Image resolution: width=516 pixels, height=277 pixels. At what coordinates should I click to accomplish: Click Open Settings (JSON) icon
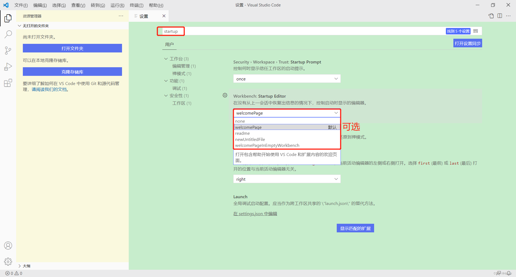pos(491,16)
